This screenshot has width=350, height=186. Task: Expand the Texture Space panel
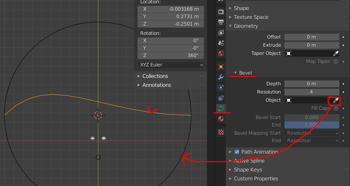click(x=230, y=17)
